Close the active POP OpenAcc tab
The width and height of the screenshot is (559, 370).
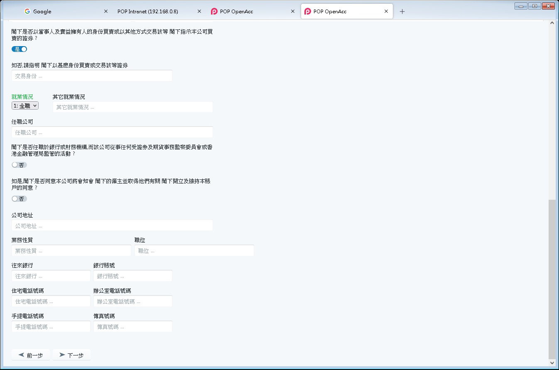386,12
